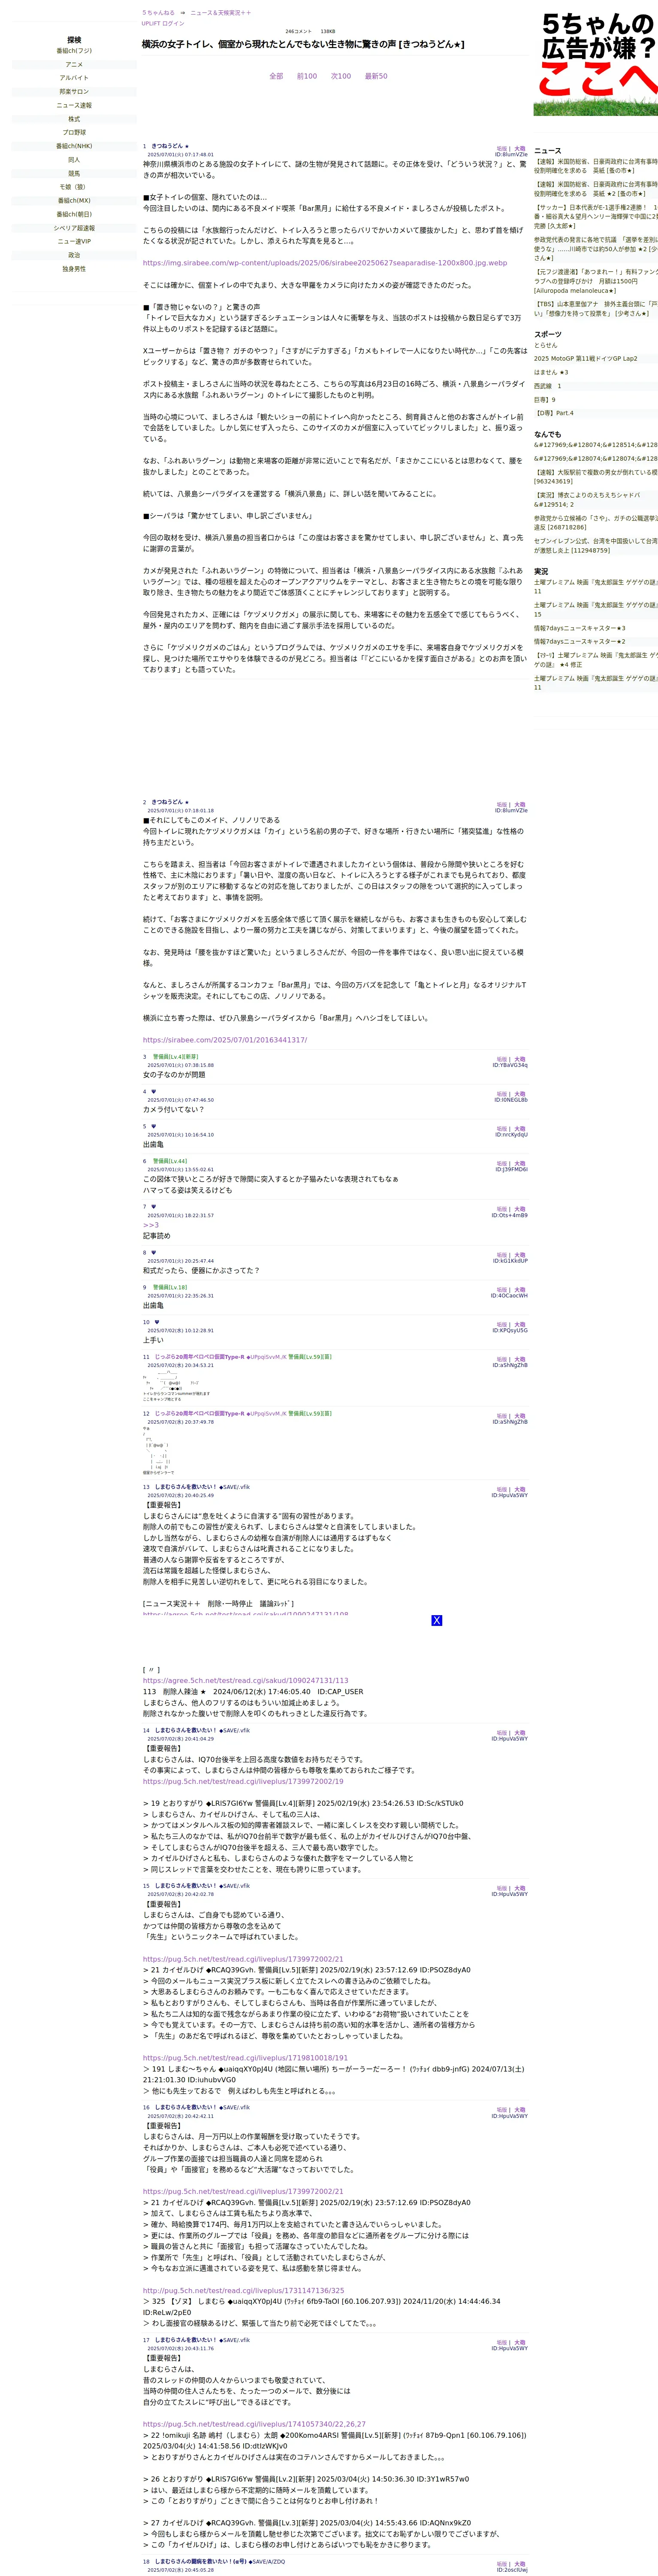Open 番組ch(フジ) in the sidebar
The image size is (658, 2576).
tap(74, 51)
